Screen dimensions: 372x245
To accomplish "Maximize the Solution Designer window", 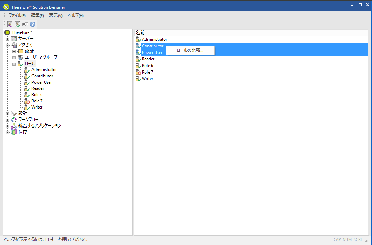I will 360,5.
